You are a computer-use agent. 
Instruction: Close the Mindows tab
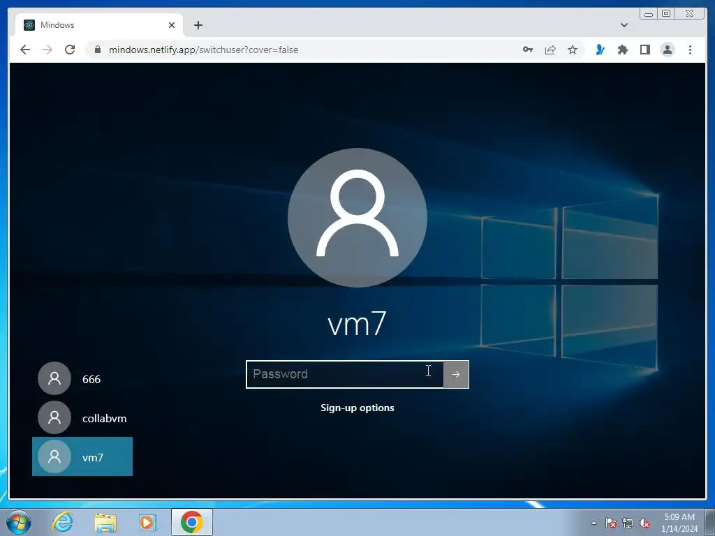click(x=172, y=25)
